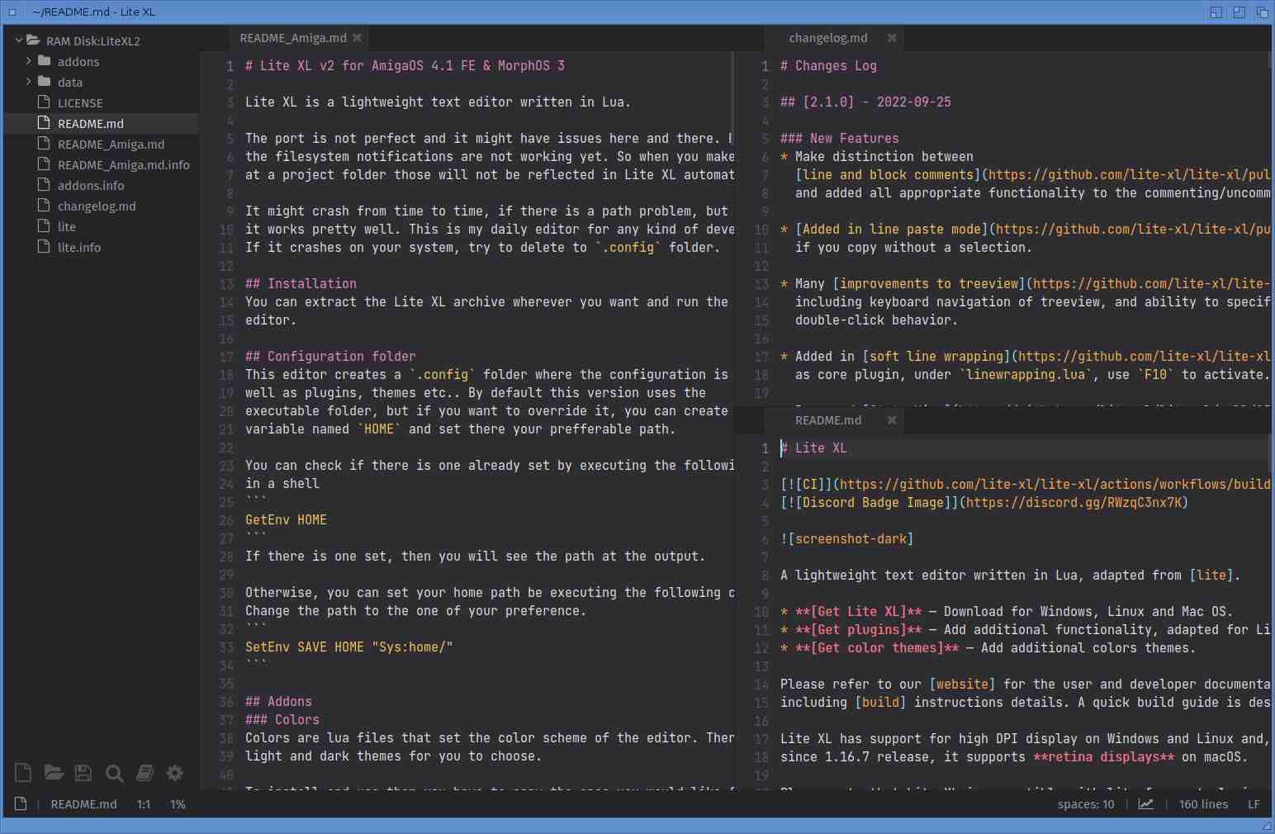Click the new file toolbar icon
The width and height of the screenshot is (1275, 834).
pos(23,773)
